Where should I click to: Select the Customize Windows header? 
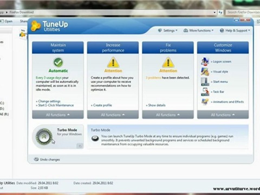[223, 48]
